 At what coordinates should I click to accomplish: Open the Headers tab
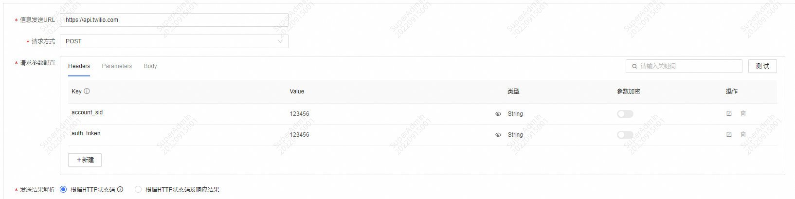coord(79,66)
